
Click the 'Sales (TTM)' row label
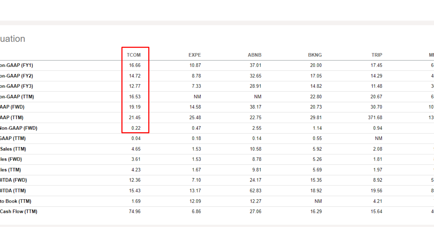(x=13, y=149)
